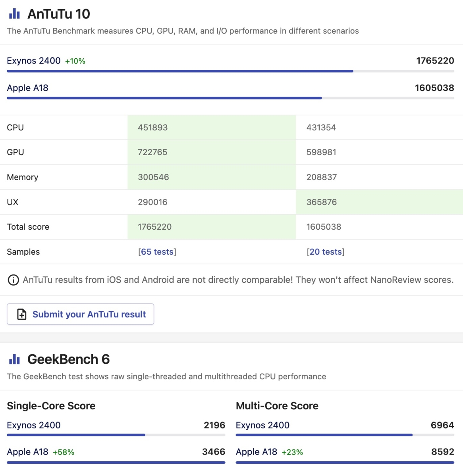The image size is (463, 476).
Task: Click the Memory row label
Action: pos(23,177)
